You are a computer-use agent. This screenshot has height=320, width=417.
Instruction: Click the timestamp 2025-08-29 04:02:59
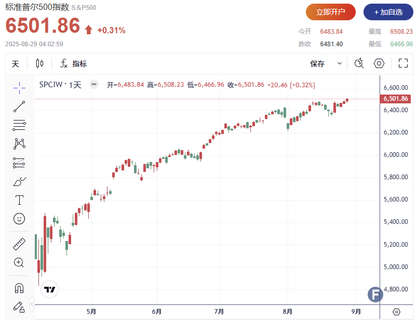pyautogui.click(x=34, y=44)
